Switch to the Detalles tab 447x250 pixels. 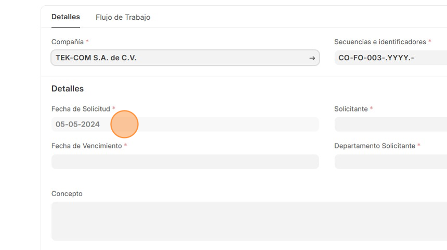65,17
